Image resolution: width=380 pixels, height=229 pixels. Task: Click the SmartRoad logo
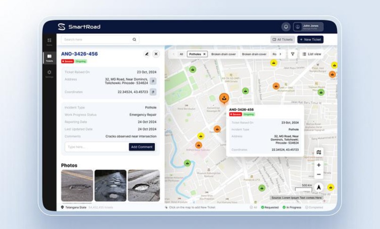79,27
